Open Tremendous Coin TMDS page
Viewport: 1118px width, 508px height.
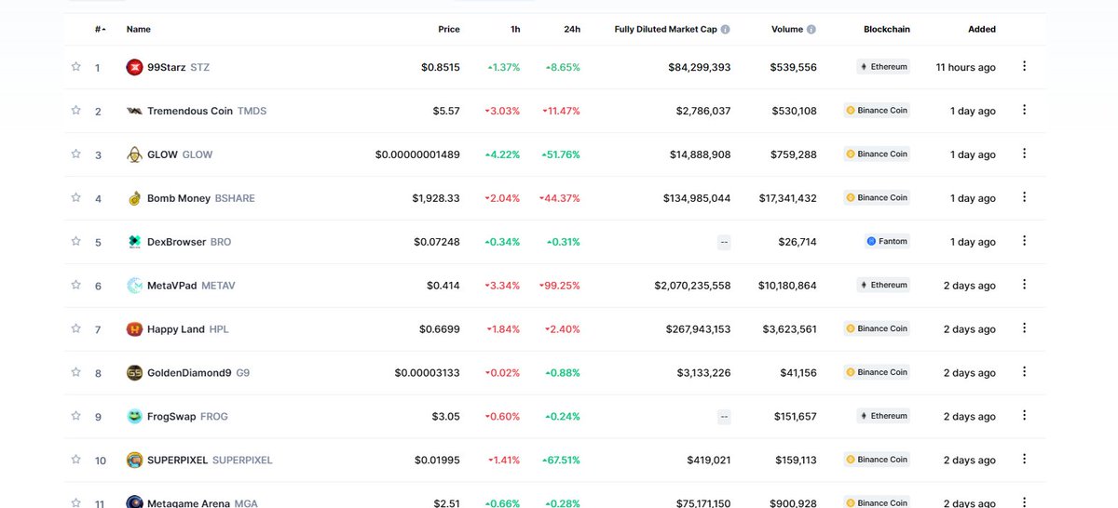click(207, 111)
